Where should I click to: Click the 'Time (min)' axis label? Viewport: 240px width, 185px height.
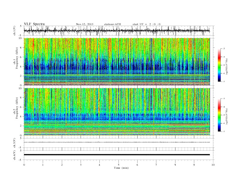121,168
